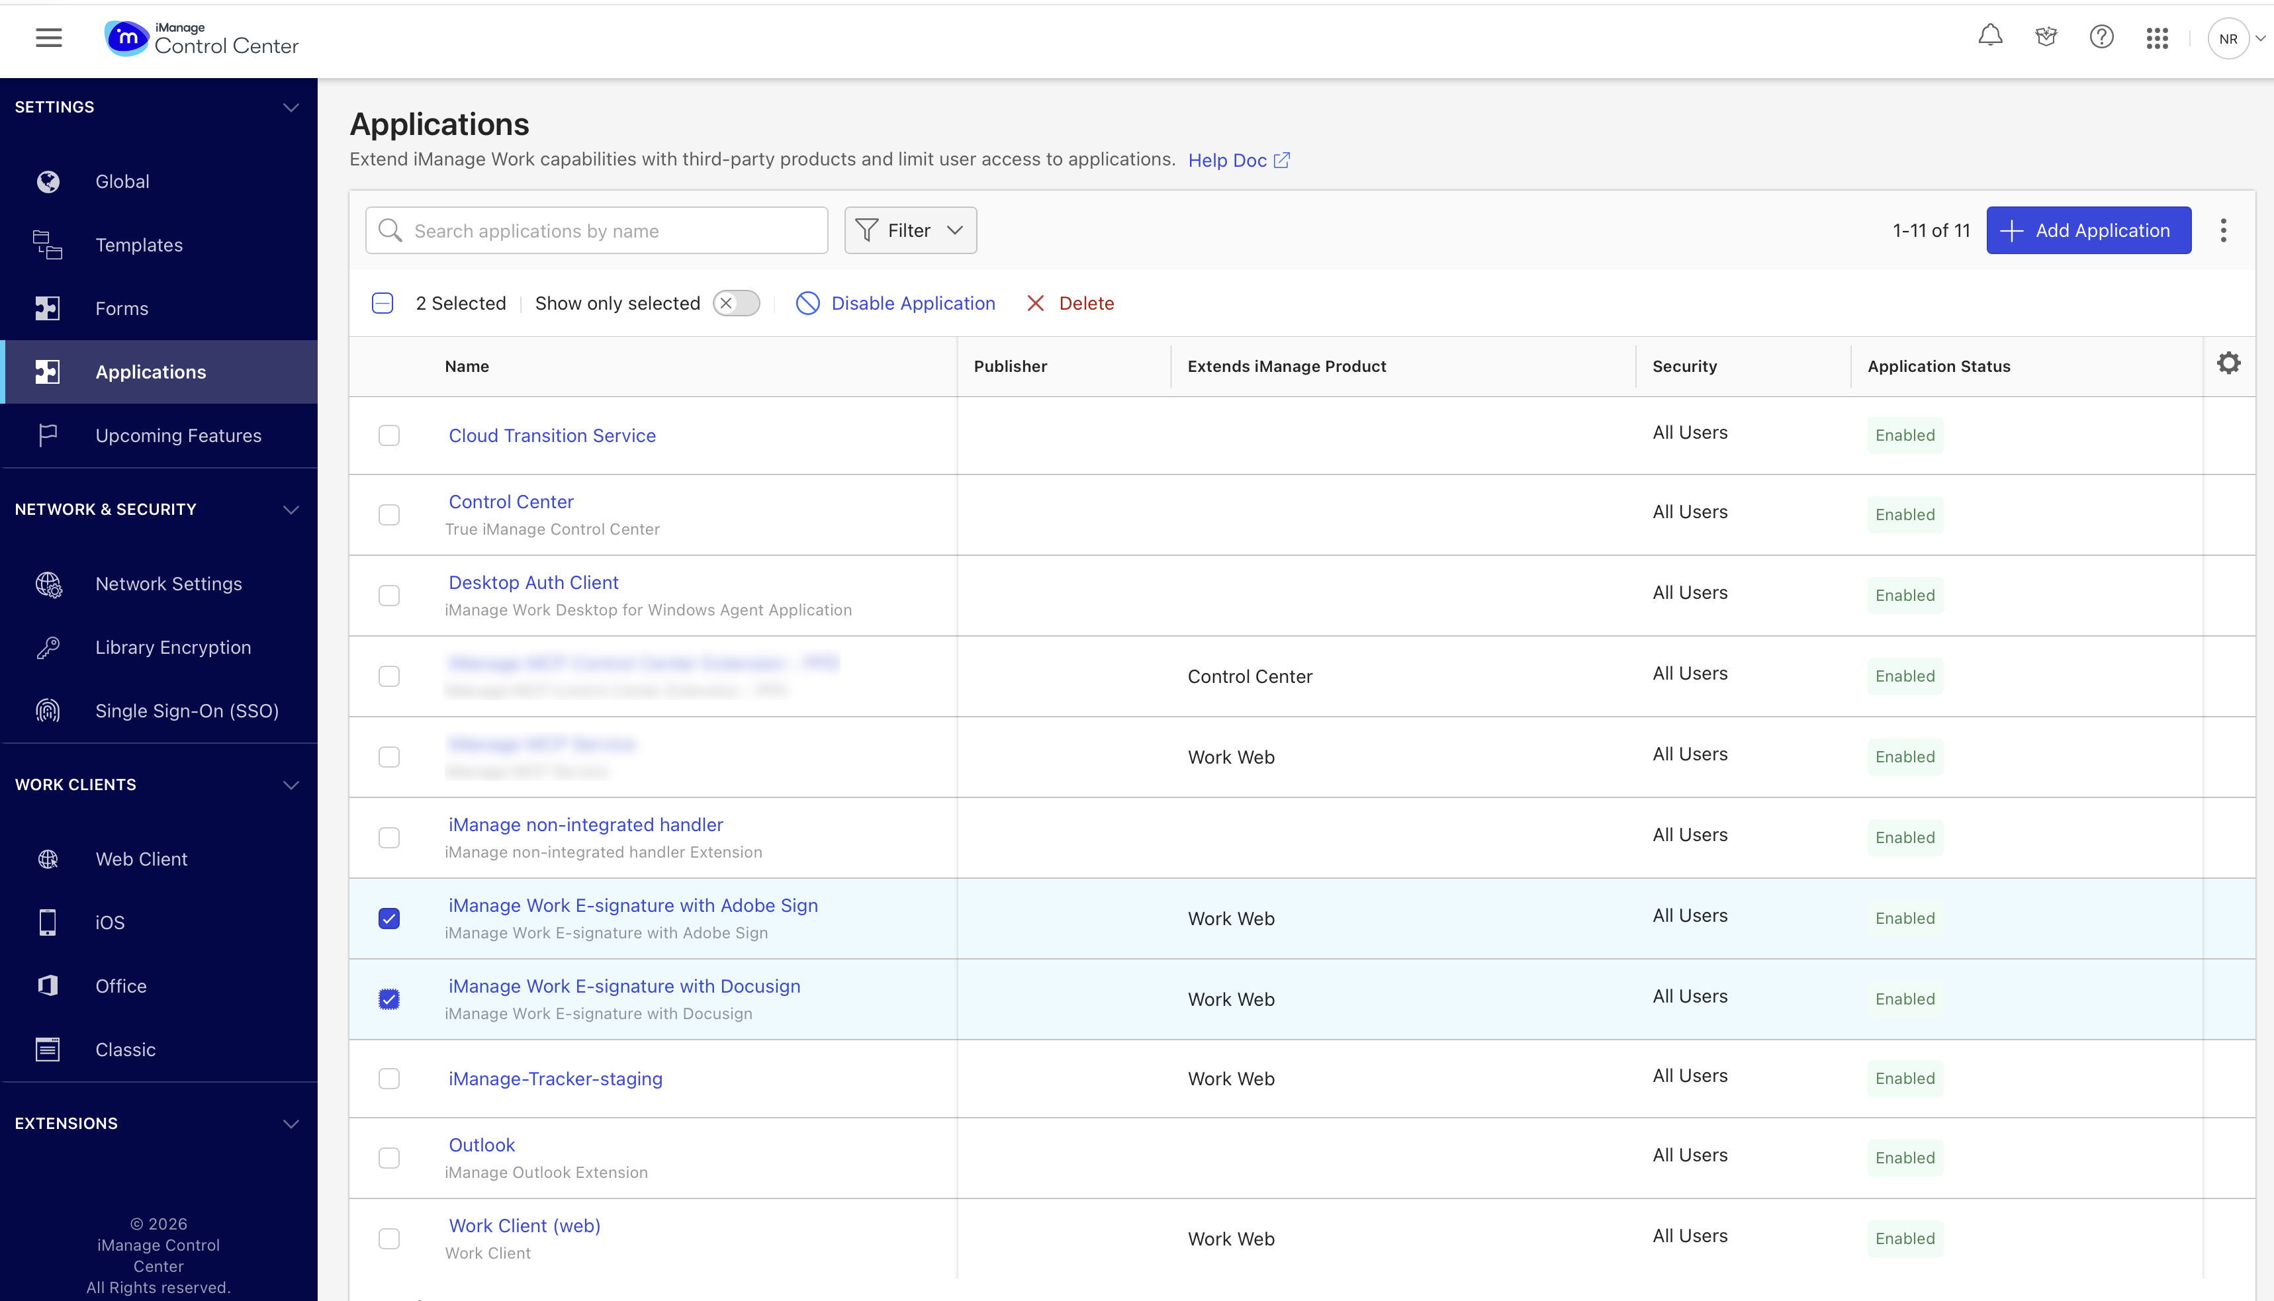Click the iManage Control Center logo
The image size is (2274, 1301).
pyautogui.click(x=201, y=38)
